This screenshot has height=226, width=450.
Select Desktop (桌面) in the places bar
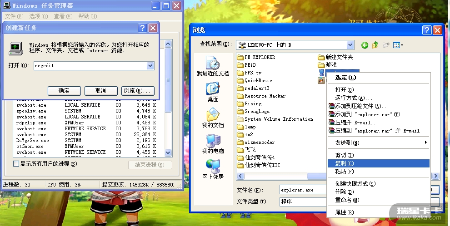213,92
